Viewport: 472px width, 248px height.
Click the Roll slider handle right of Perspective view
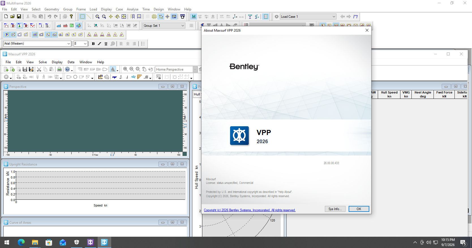click(185, 125)
